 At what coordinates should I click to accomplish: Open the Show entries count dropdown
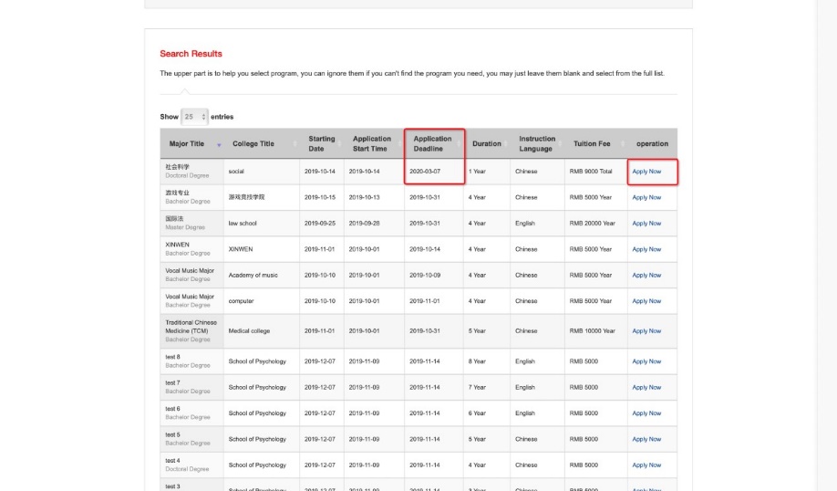pos(194,117)
